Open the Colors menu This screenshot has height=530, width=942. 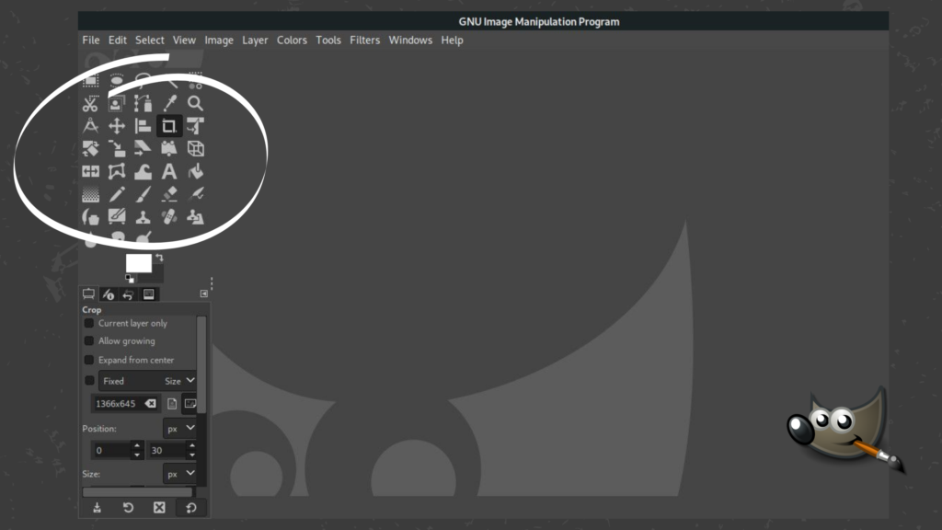click(x=292, y=40)
